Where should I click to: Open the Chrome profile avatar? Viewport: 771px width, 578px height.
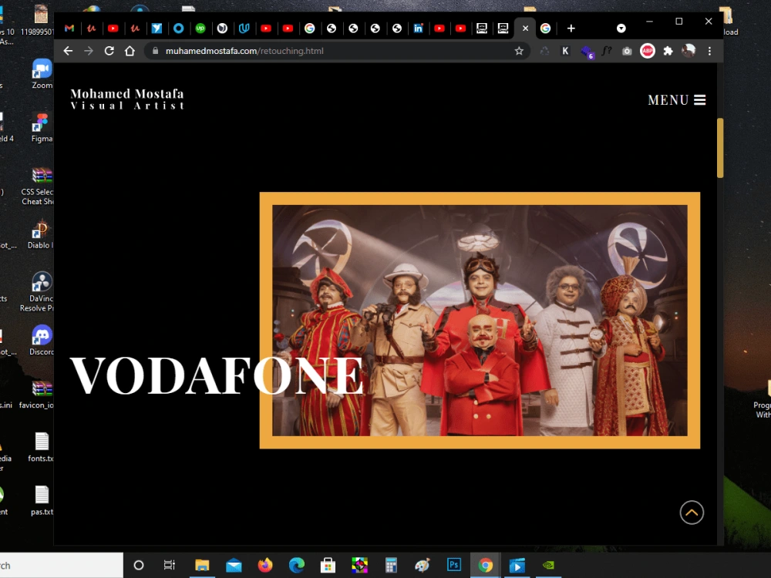(689, 51)
